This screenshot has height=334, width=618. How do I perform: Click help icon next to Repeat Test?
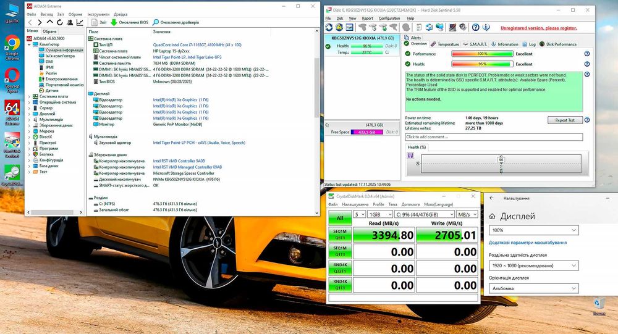(x=587, y=120)
